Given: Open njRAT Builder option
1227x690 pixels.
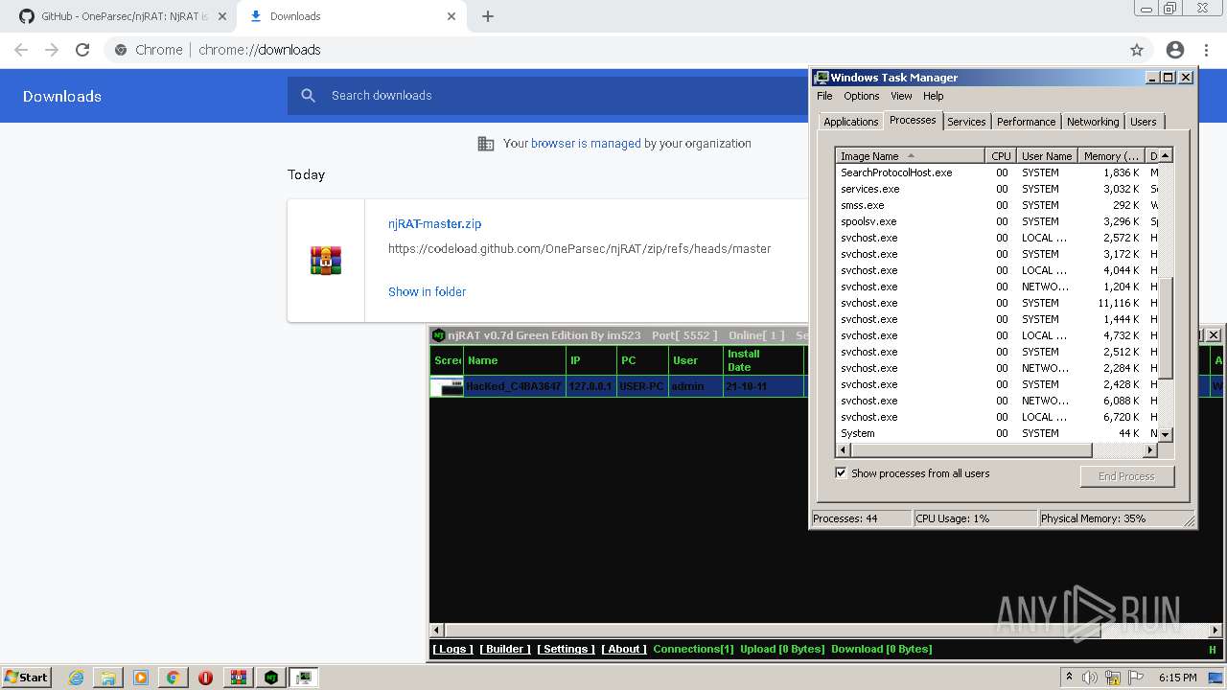Looking at the screenshot, I should [x=505, y=649].
